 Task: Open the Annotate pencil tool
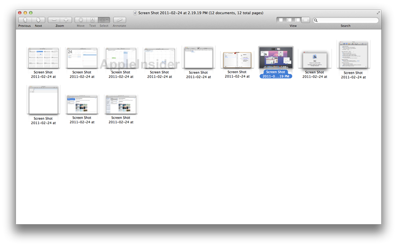click(x=119, y=20)
